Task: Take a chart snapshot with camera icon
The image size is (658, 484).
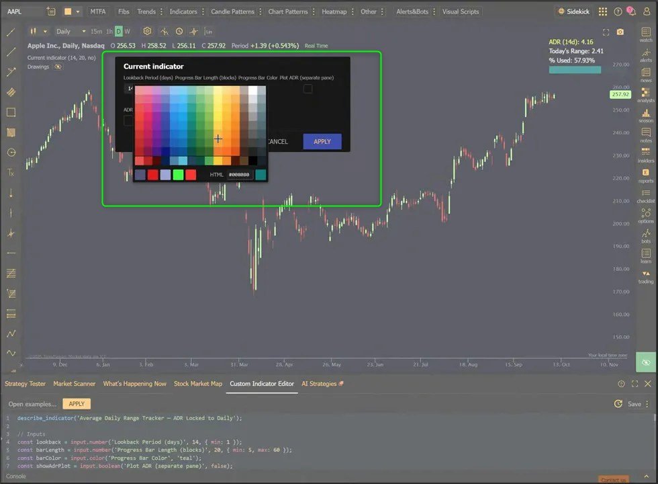Action: (620, 32)
